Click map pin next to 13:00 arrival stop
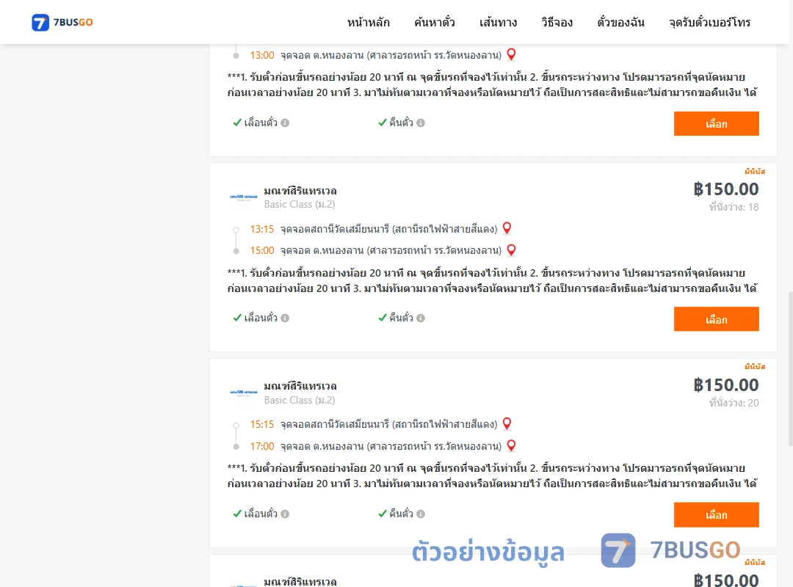 (511, 54)
